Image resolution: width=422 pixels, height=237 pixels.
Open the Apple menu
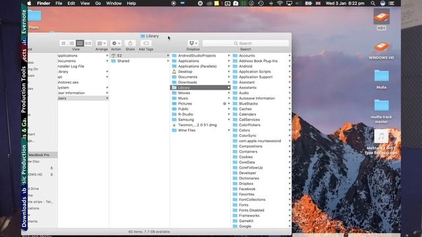tap(29, 3)
